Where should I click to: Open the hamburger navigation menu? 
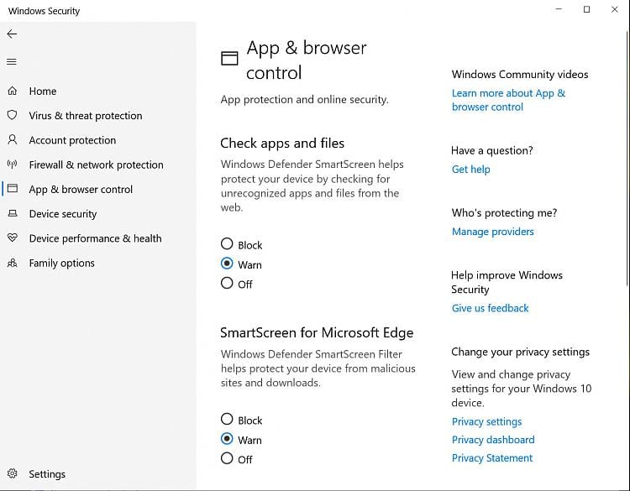coord(12,62)
